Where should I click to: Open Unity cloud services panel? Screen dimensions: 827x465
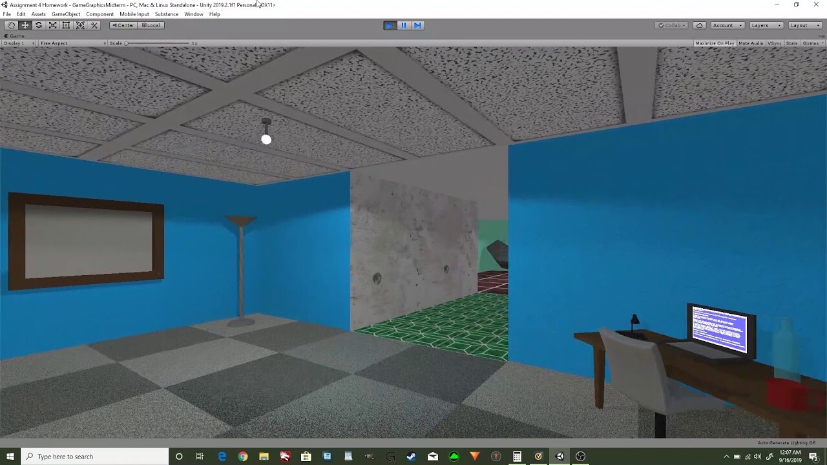coord(700,25)
